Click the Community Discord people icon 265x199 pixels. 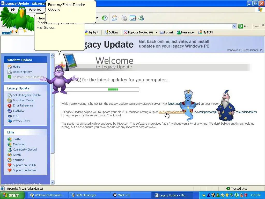pyautogui.click(x=10, y=150)
